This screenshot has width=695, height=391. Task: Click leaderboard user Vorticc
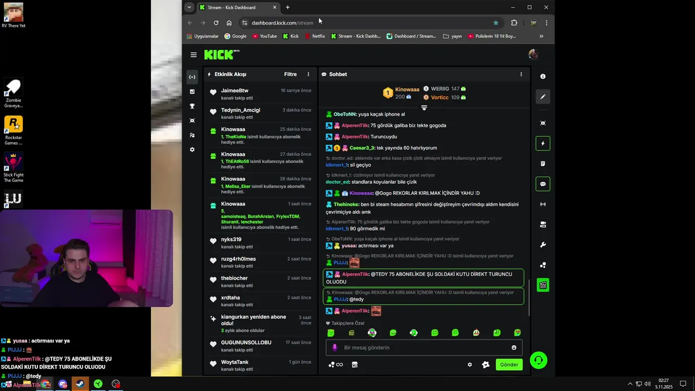439,98
